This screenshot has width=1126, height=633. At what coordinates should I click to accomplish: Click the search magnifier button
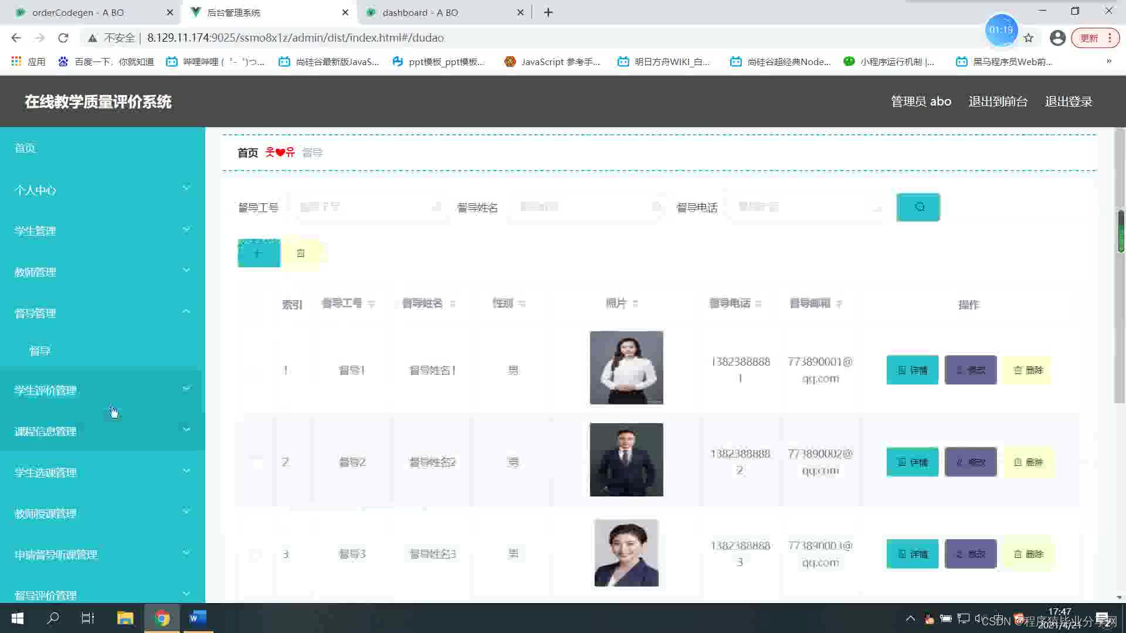tap(918, 207)
